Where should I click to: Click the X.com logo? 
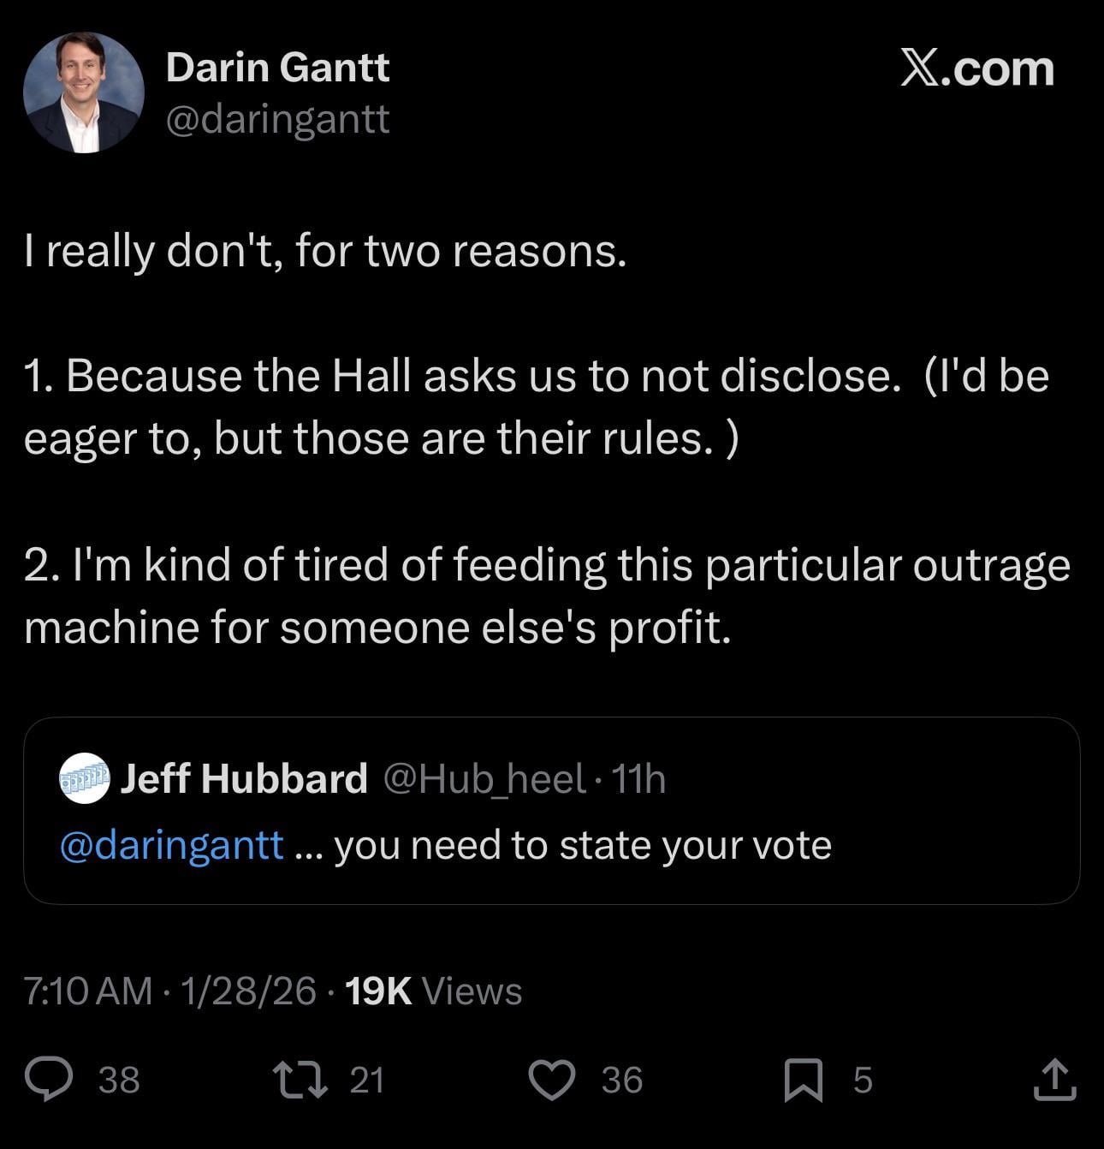pyautogui.click(x=976, y=68)
